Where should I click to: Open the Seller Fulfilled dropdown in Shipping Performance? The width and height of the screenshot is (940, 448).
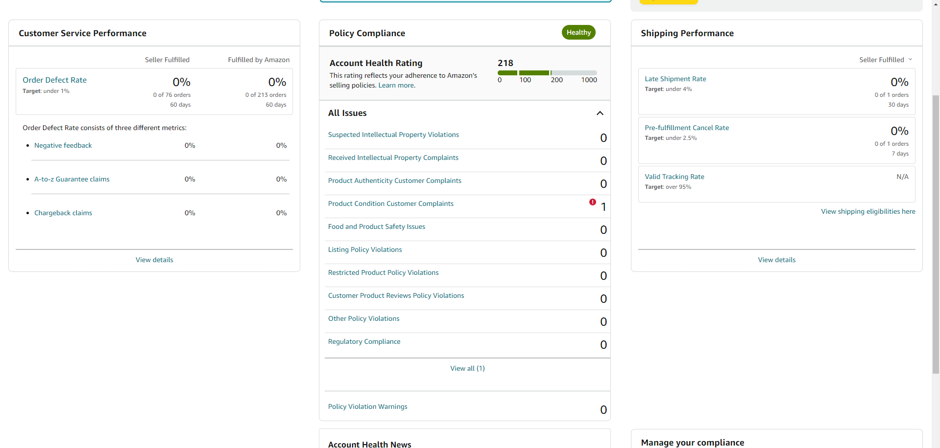tap(886, 60)
